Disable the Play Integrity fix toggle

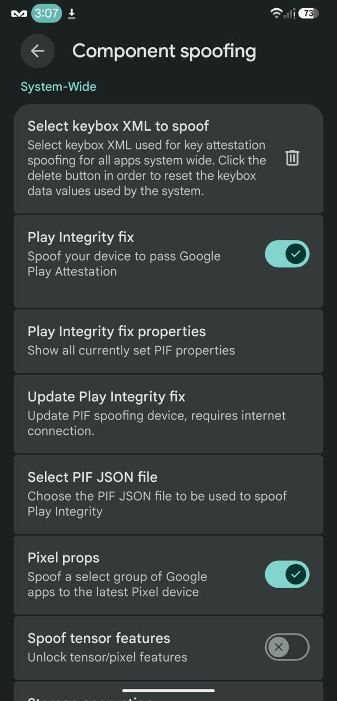click(x=287, y=254)
